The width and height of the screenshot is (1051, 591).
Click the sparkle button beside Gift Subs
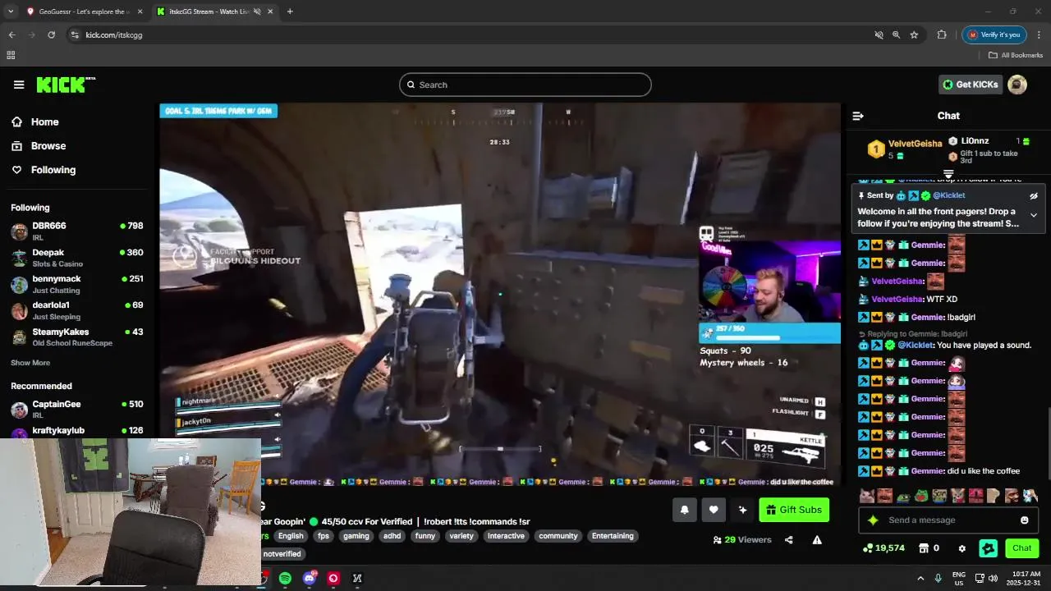coord(743,510)
